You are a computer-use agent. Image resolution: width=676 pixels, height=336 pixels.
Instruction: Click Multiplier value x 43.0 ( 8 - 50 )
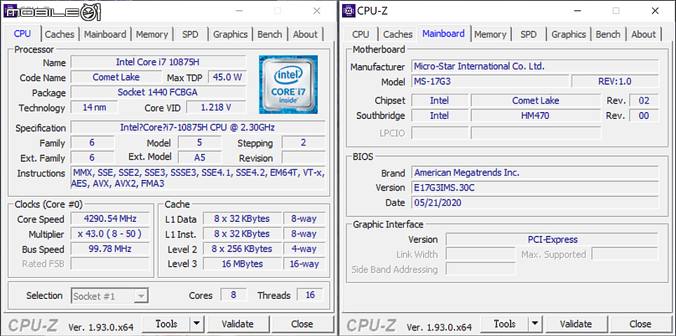click(x=110, y=234)
